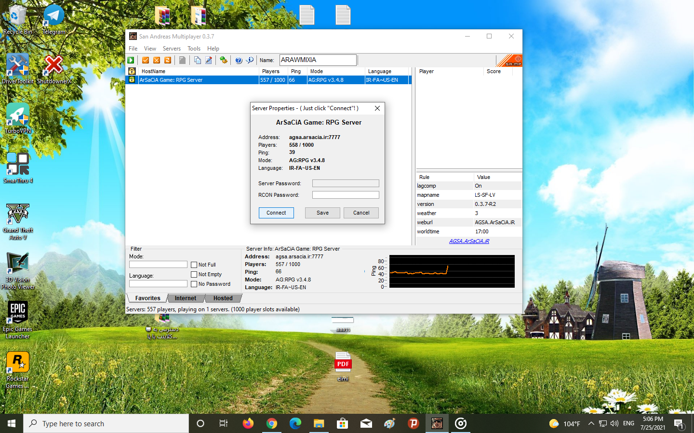Screen dimensions: 694x433
Task: Select Rockstar Games desktop icon
Action: tap(18, 370)
